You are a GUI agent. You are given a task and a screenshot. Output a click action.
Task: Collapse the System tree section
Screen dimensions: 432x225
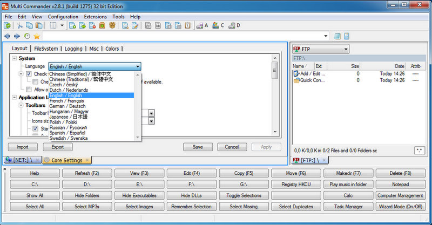point(15,58)
